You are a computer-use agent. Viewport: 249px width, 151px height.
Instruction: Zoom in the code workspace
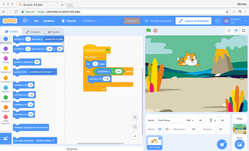tap(135, 117)
